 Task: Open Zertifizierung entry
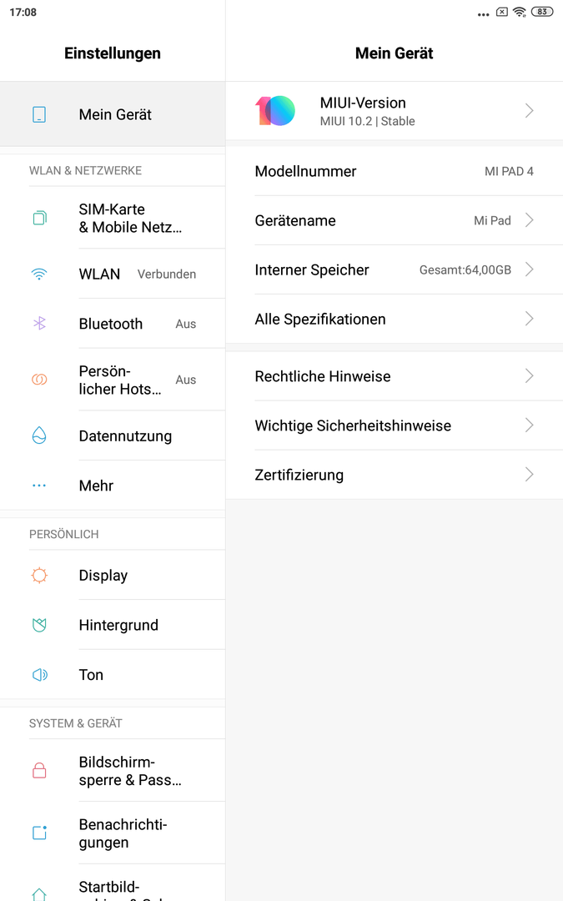point(394,476)
